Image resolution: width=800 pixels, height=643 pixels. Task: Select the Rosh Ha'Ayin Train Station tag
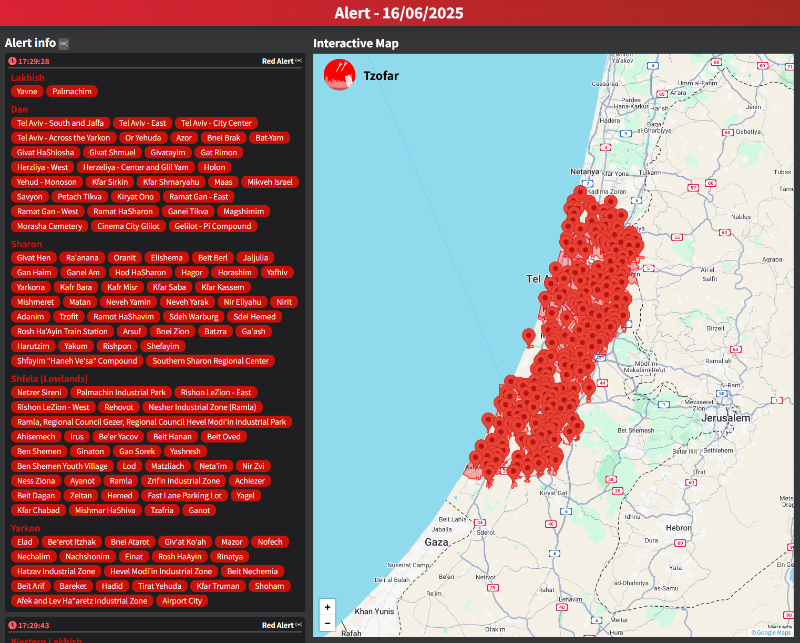click(63, 331)
